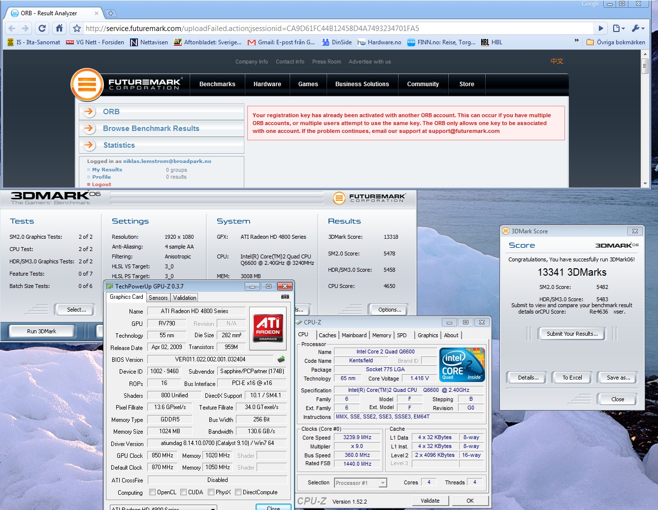
Task: Click the BIOS save chip icon in GPU-Z
Action: 281,359
